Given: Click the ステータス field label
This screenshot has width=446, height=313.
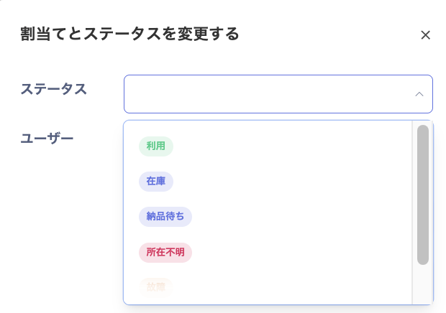Looking at the screenshot, I should tap(54, 89).
